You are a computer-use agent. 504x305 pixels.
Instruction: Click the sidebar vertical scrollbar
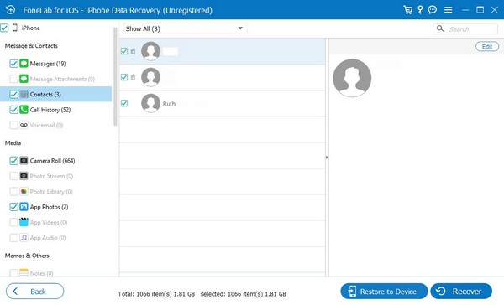coord(115,77)
